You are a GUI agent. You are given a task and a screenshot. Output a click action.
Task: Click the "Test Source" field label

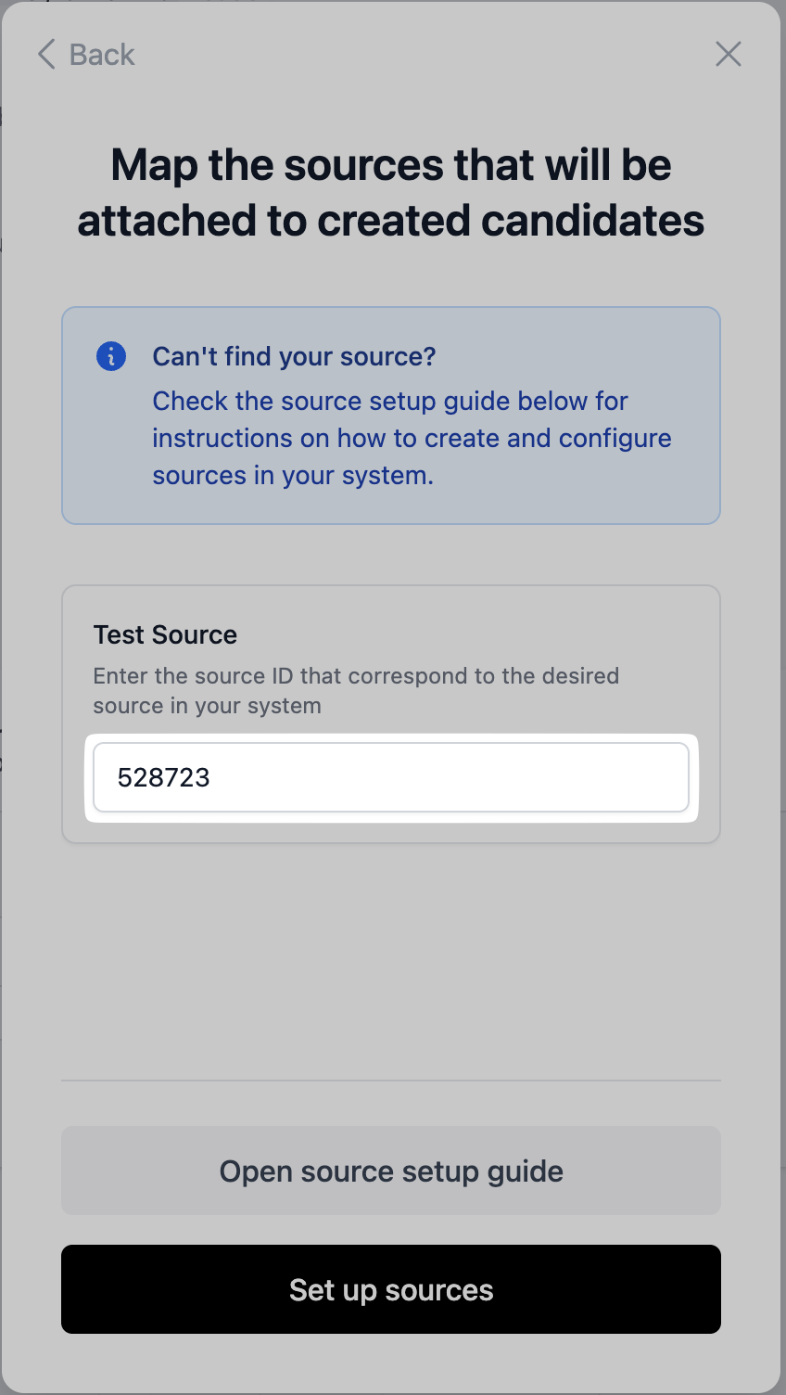click(165, 634)
